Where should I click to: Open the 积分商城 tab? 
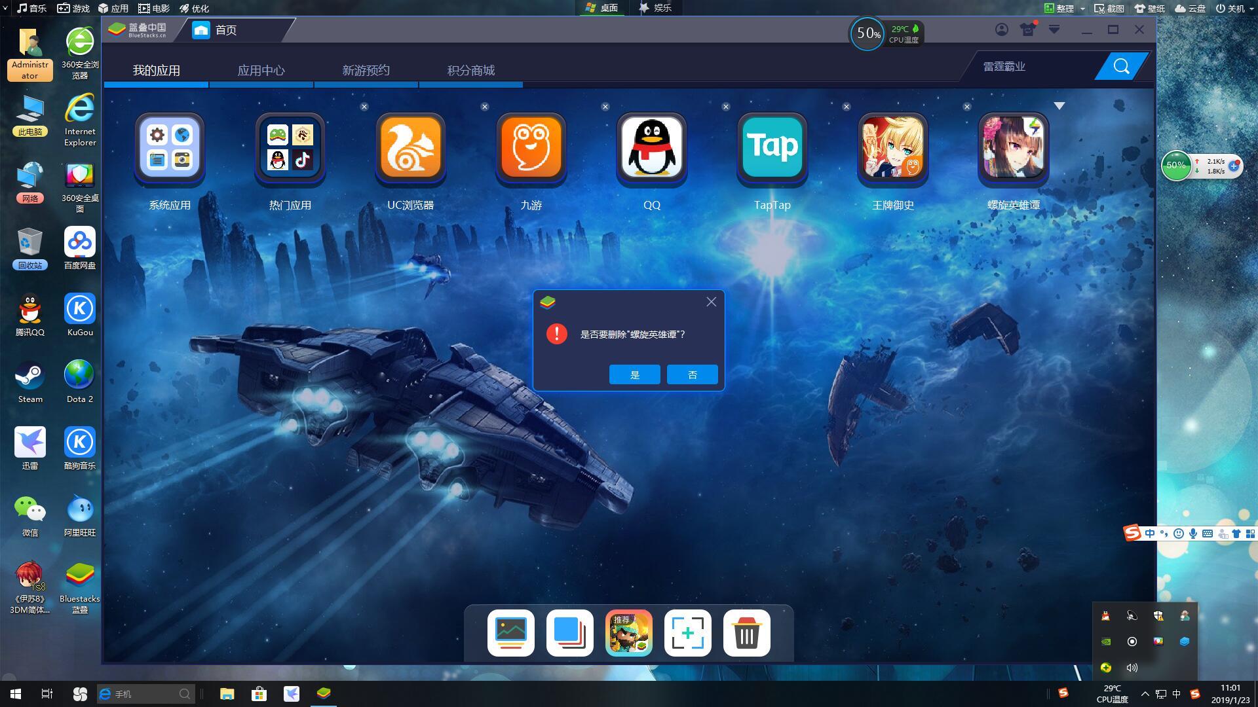(x=470, y=71)
